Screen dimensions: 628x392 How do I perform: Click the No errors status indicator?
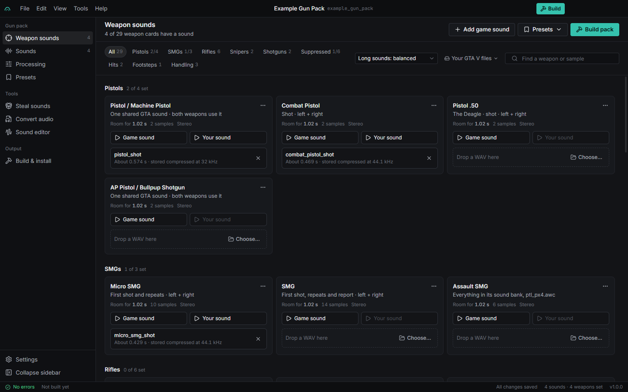(20, 387)
